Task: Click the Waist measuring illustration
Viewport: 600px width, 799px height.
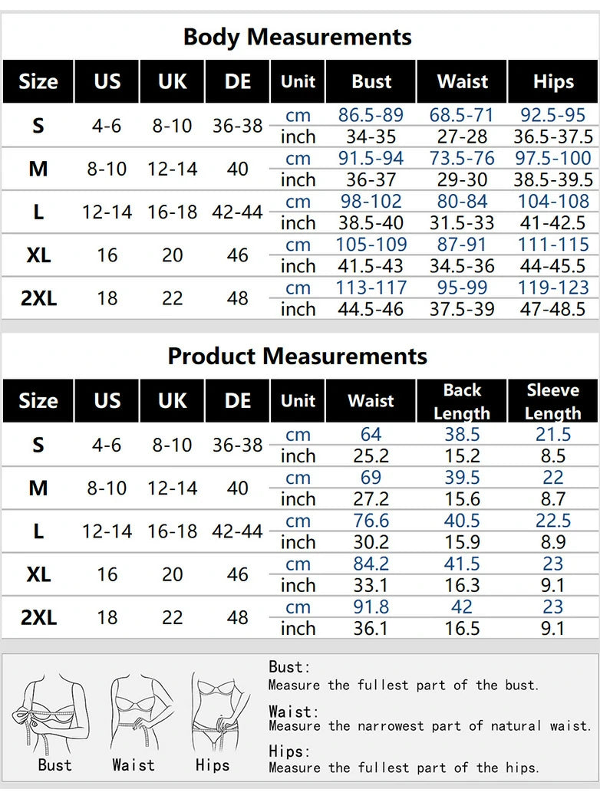Action: [133, 715]
